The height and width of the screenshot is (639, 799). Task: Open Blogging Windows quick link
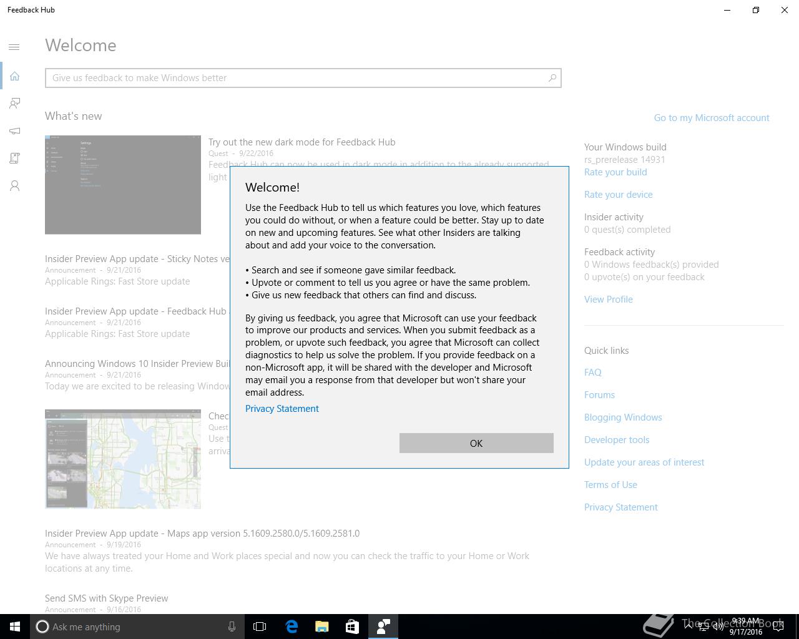[623, 417]
